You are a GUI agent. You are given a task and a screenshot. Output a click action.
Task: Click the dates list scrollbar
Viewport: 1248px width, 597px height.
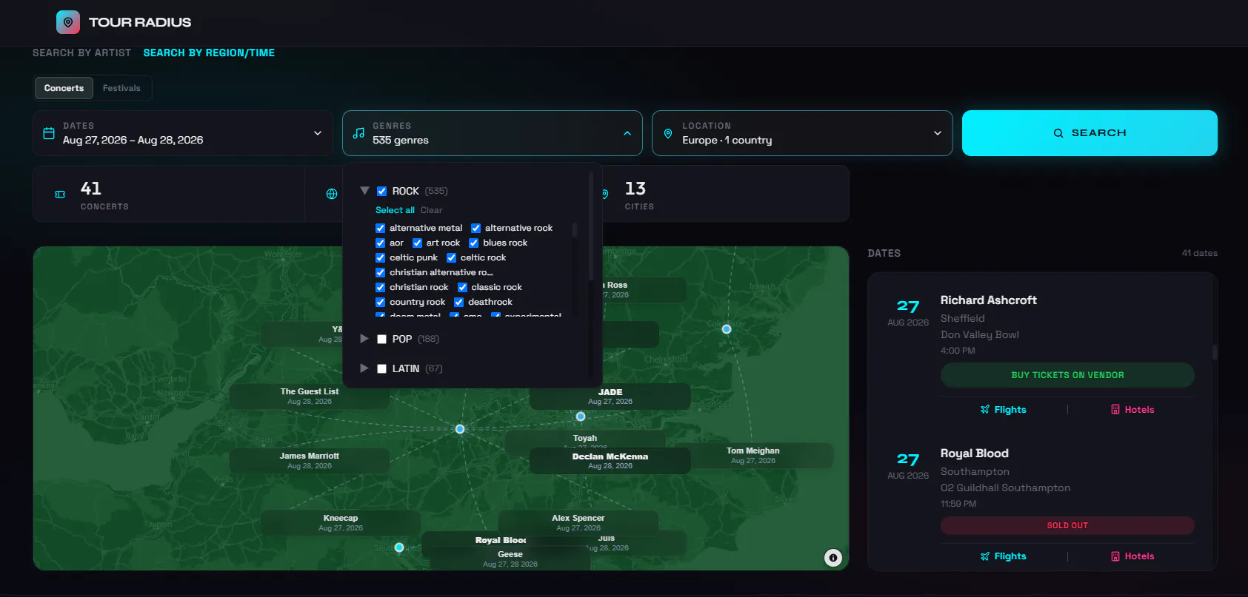(1215, 352)
